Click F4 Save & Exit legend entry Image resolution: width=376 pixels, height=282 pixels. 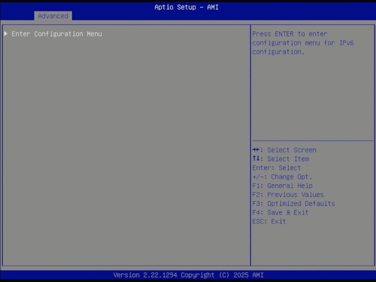pyautogui.click(x=280, y=212)
